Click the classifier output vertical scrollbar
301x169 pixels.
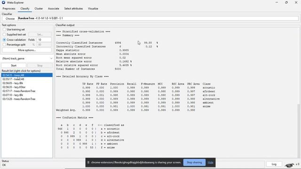[299, 131]
